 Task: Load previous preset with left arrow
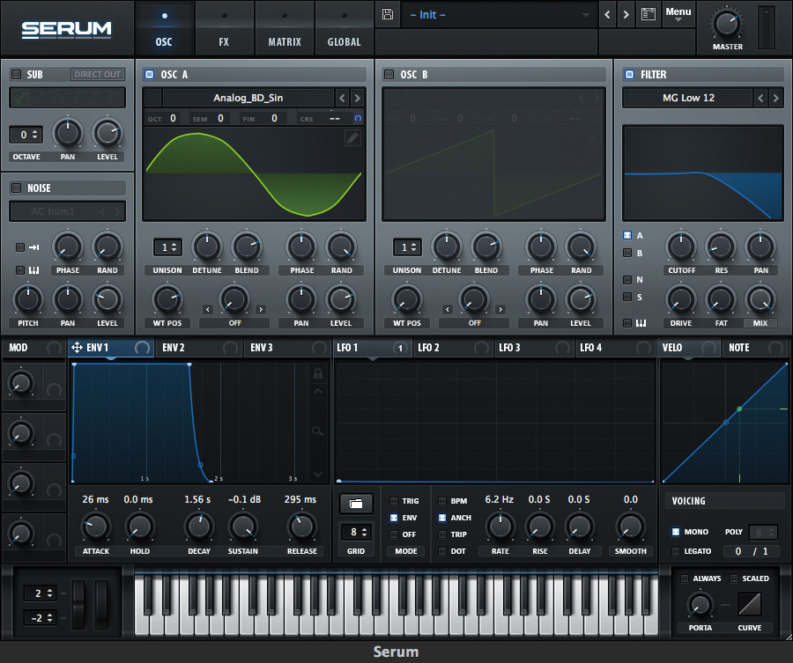click(x=607, y=15)
